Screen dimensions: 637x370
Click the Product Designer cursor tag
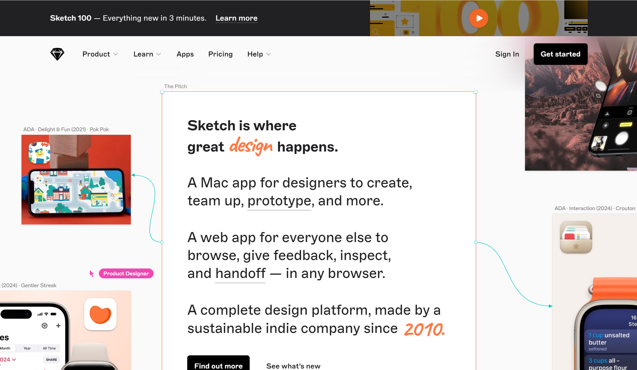pyautogui.click(x=126, y=273)
